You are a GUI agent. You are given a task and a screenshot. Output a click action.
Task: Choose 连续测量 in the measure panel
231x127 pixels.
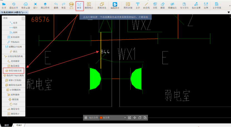14,61
